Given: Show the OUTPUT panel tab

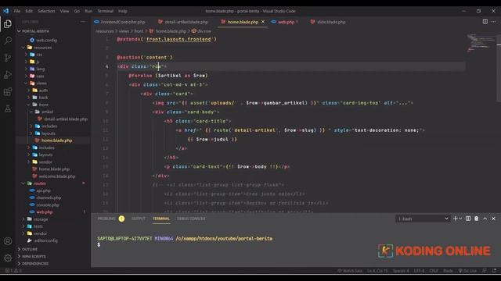Looking at the screenshot, I should (139, 219).
